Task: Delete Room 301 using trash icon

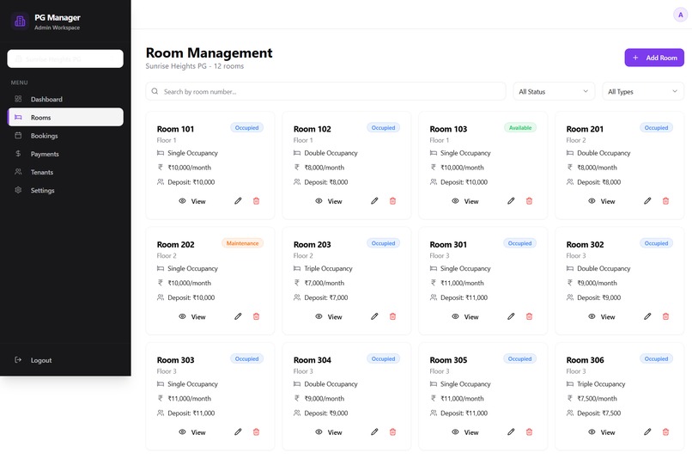Action: coord(529,316)
